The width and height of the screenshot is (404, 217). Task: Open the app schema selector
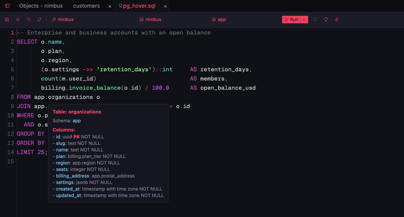[x=244, y=20]
